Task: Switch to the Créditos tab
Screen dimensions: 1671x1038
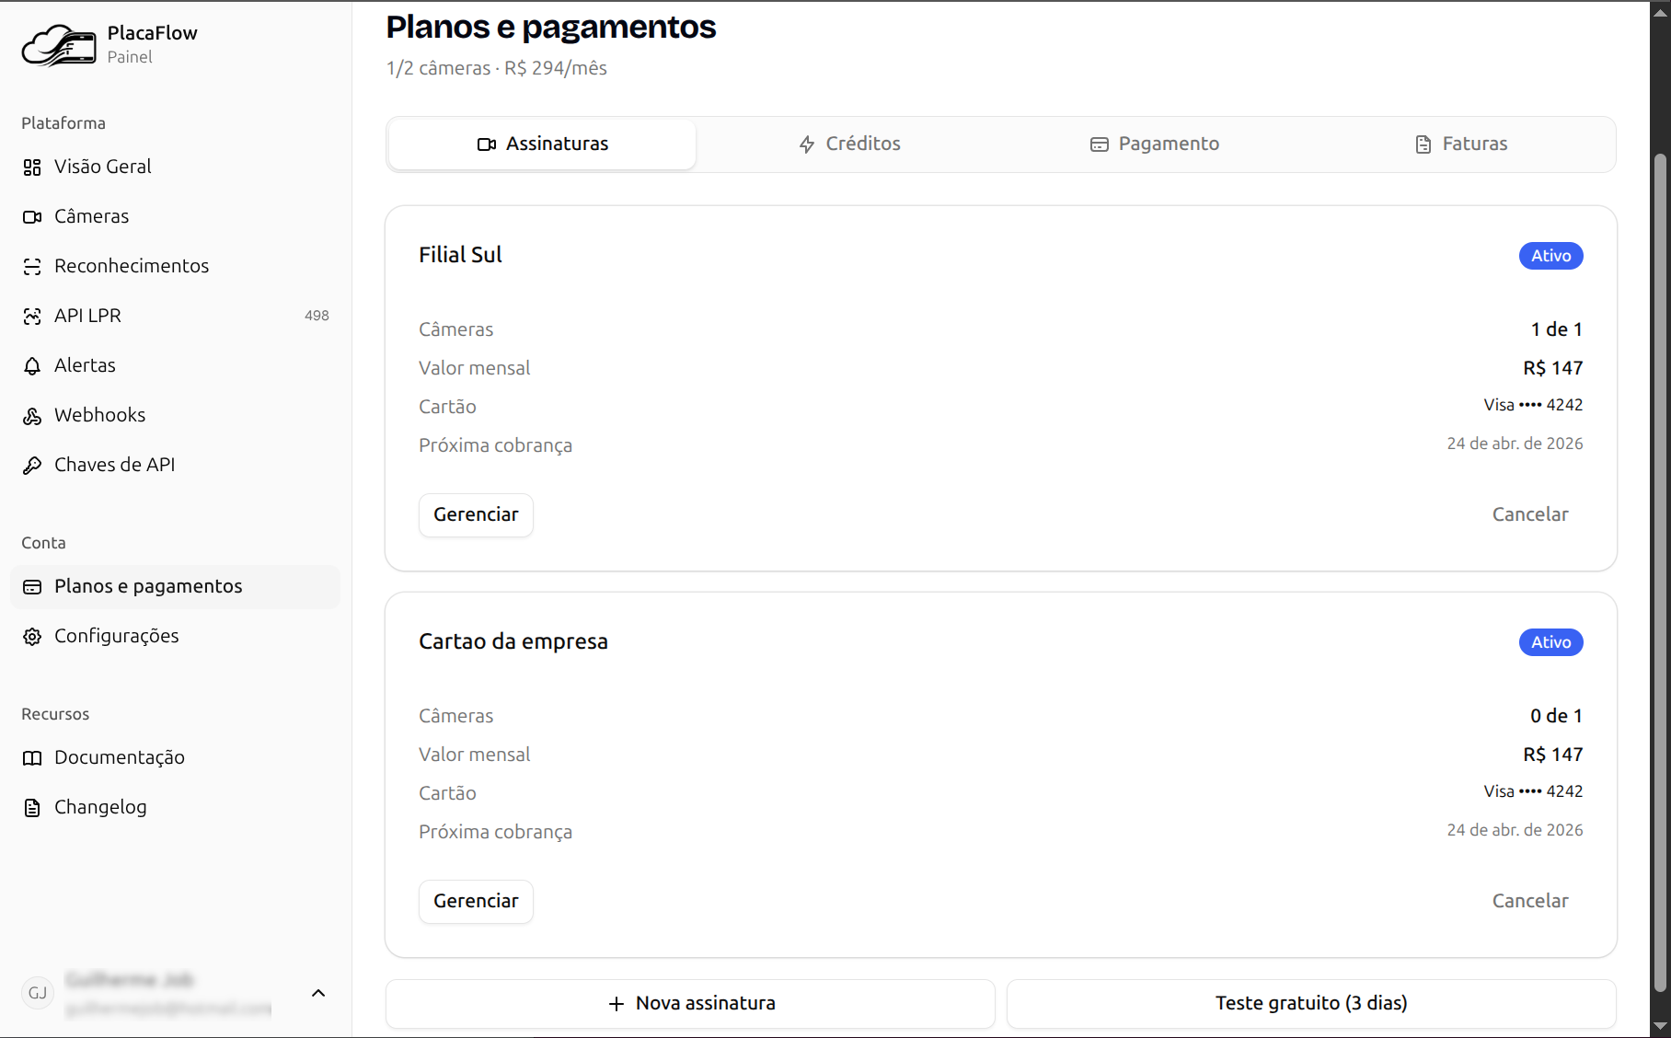Action: pyautogui.click(x=849, y=144)
